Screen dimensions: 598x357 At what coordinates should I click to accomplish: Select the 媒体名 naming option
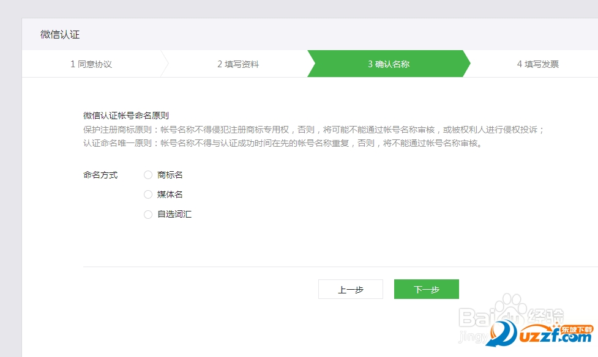[x=165, y=194]
